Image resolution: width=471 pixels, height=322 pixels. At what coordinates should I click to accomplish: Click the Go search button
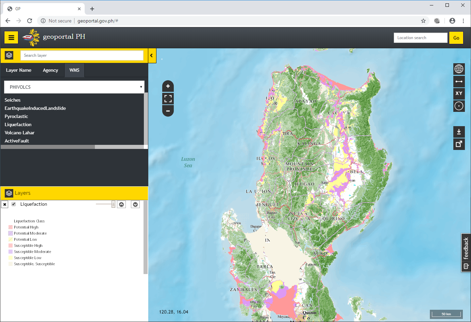click(x=456, y=38)
